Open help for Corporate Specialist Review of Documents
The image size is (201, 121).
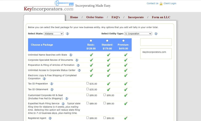77,60
